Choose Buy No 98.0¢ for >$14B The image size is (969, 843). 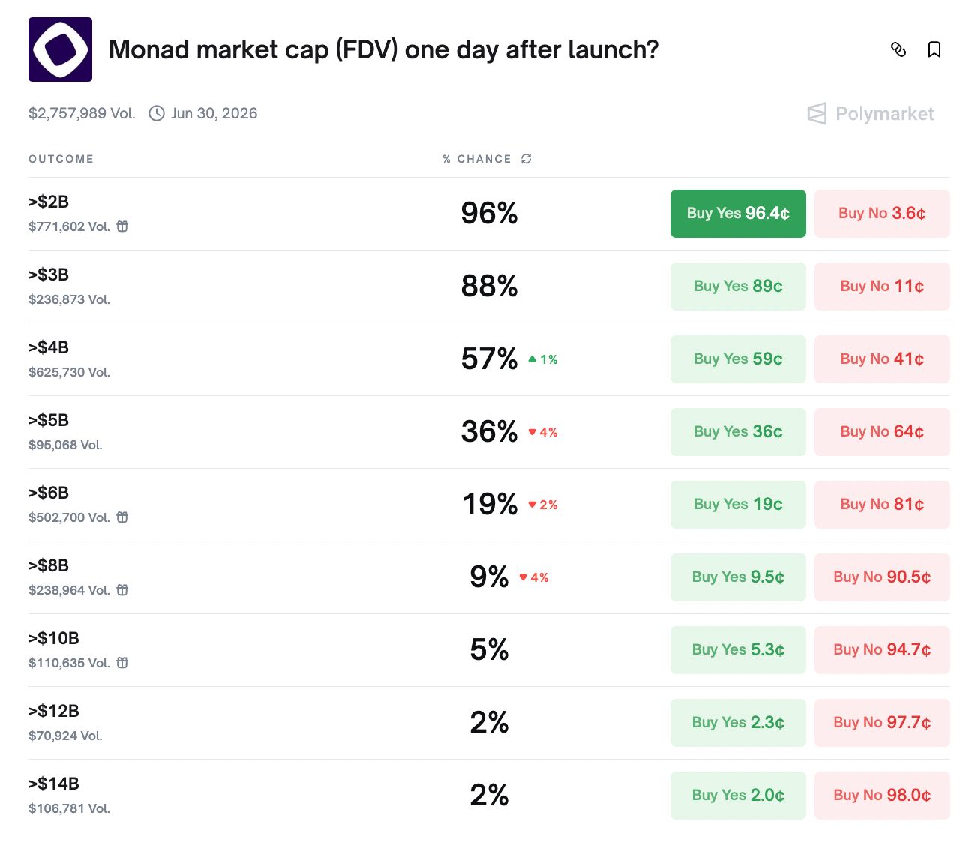882,796
